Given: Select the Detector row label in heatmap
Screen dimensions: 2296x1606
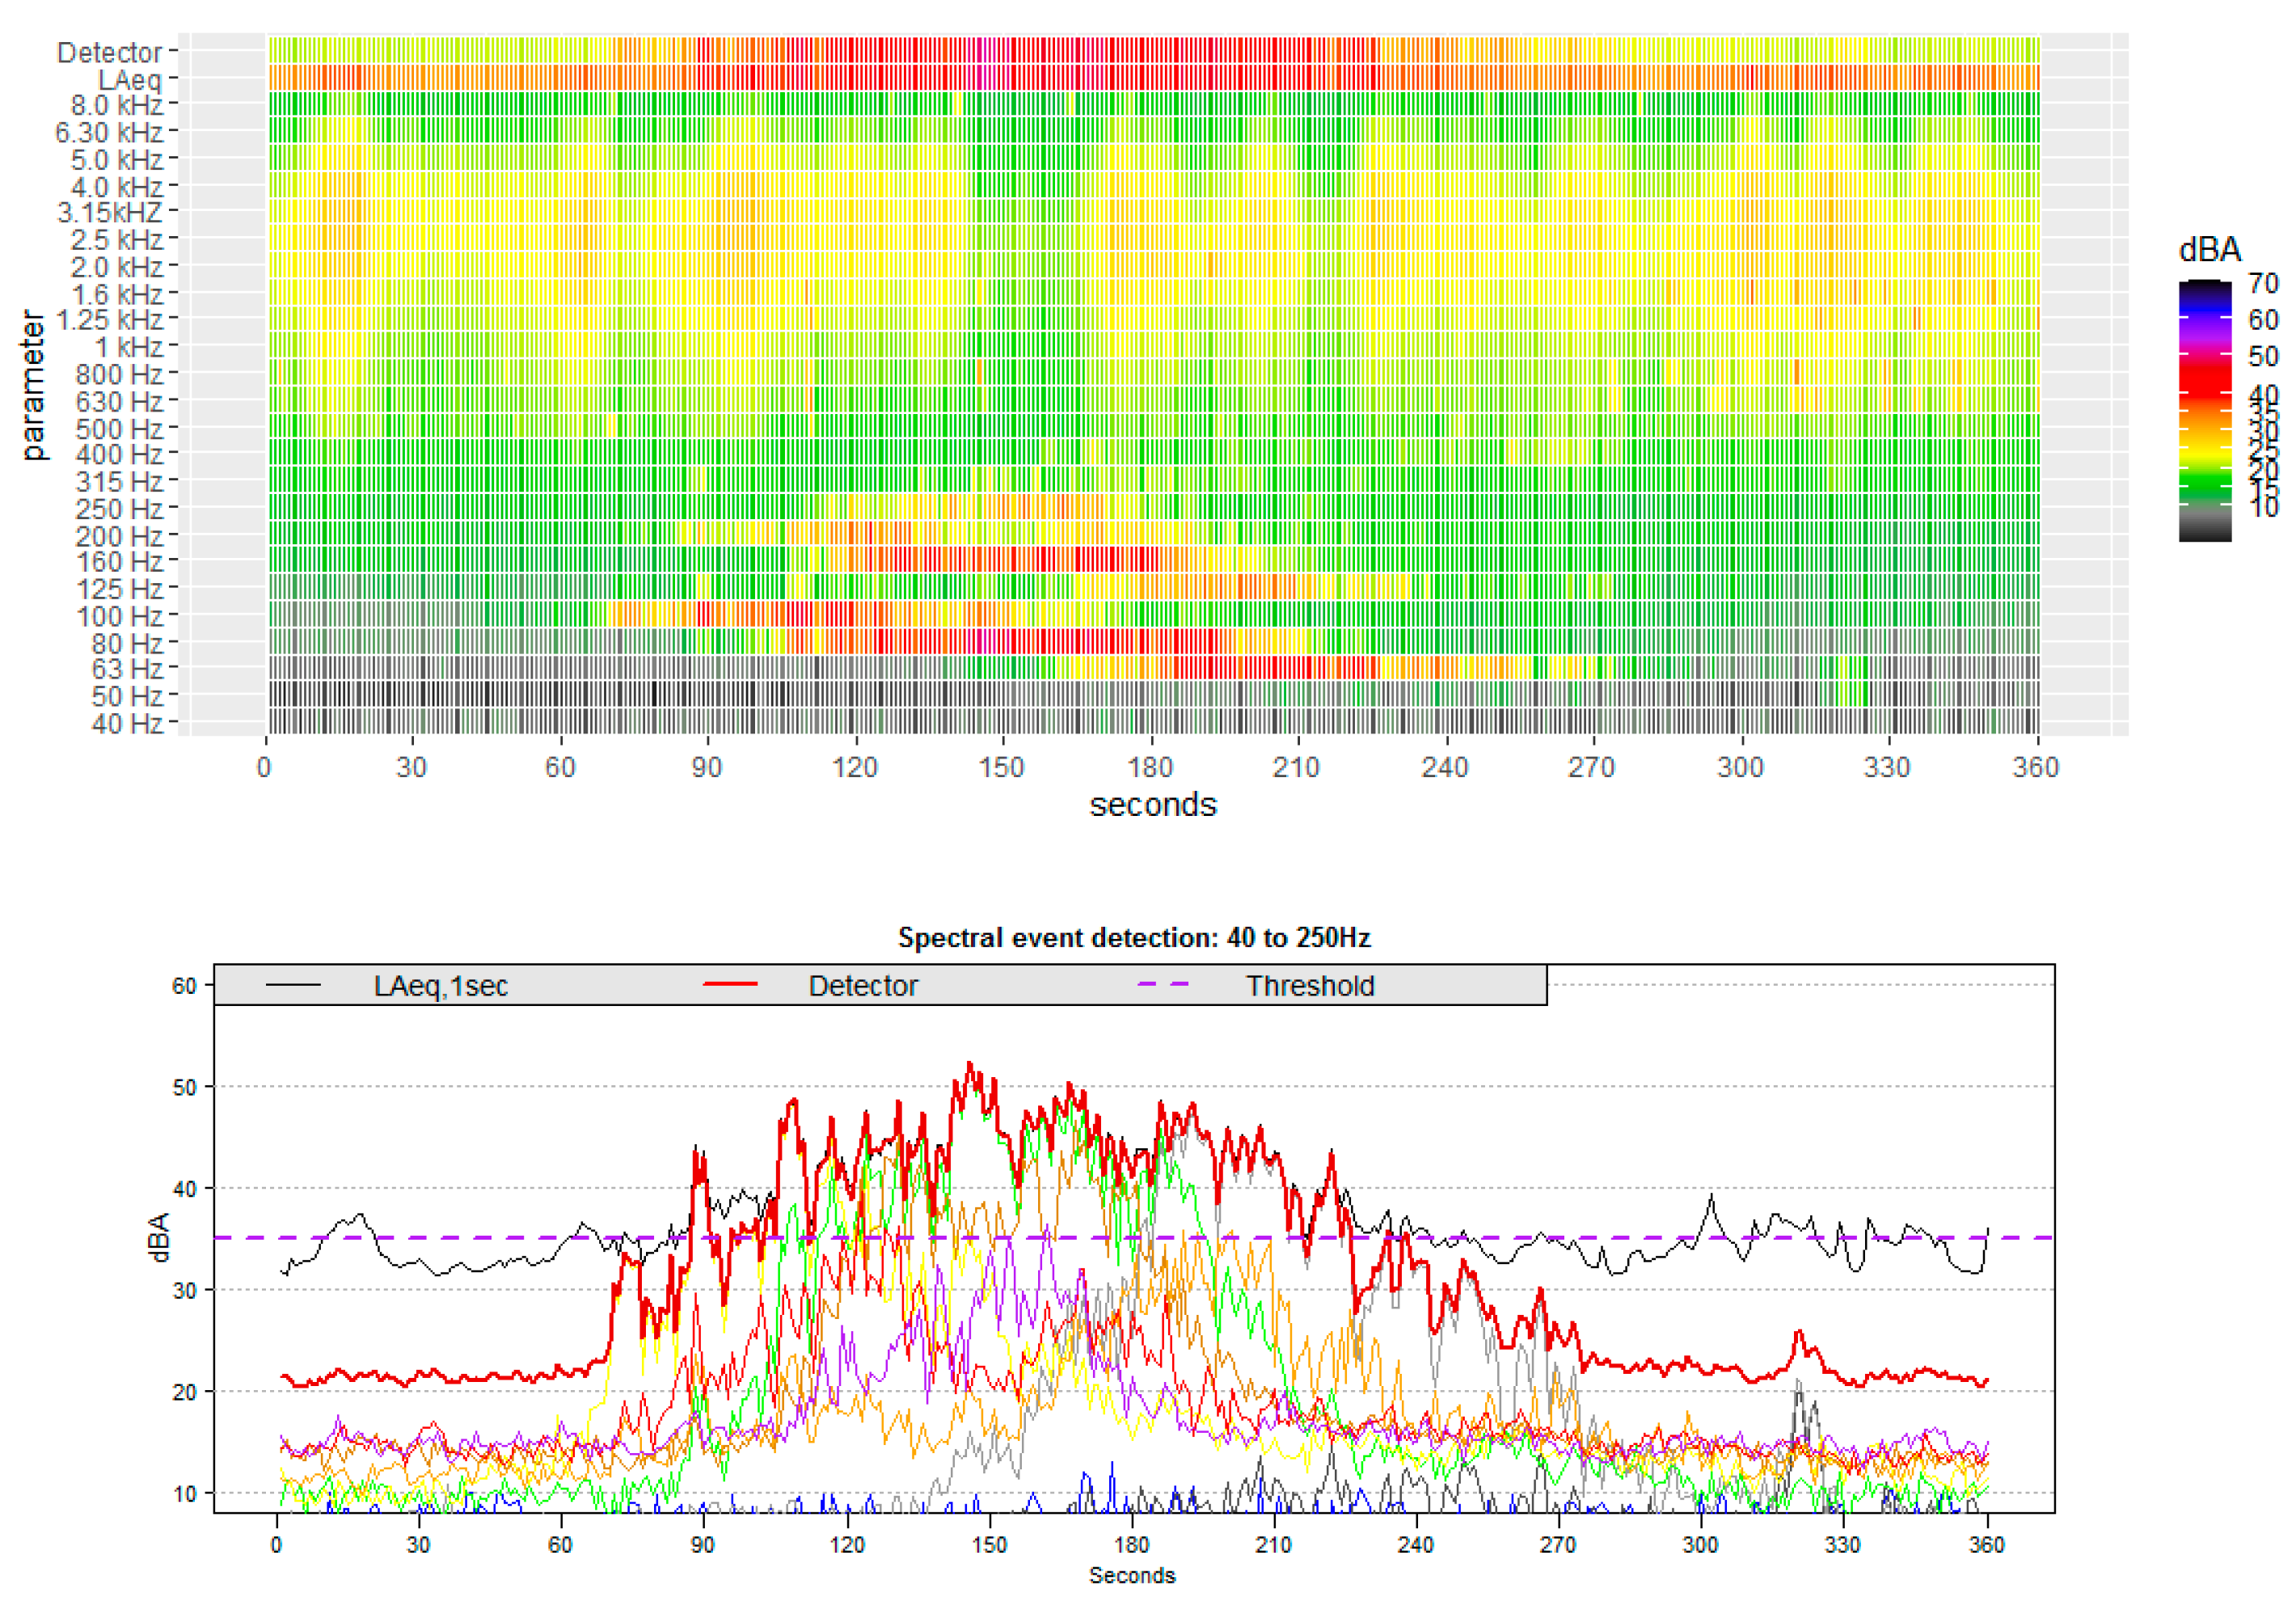Looking at the screenshot, I should pos(109,52).
